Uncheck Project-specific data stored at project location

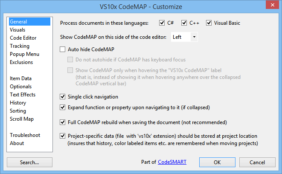click(62, 136)
